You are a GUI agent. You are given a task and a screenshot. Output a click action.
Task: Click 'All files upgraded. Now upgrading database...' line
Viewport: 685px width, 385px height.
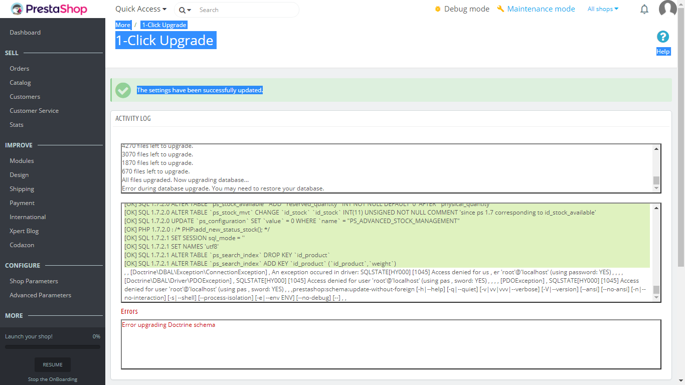coord(186,180)
